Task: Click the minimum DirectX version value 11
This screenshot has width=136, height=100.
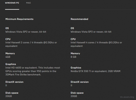Action: point(6,86)
